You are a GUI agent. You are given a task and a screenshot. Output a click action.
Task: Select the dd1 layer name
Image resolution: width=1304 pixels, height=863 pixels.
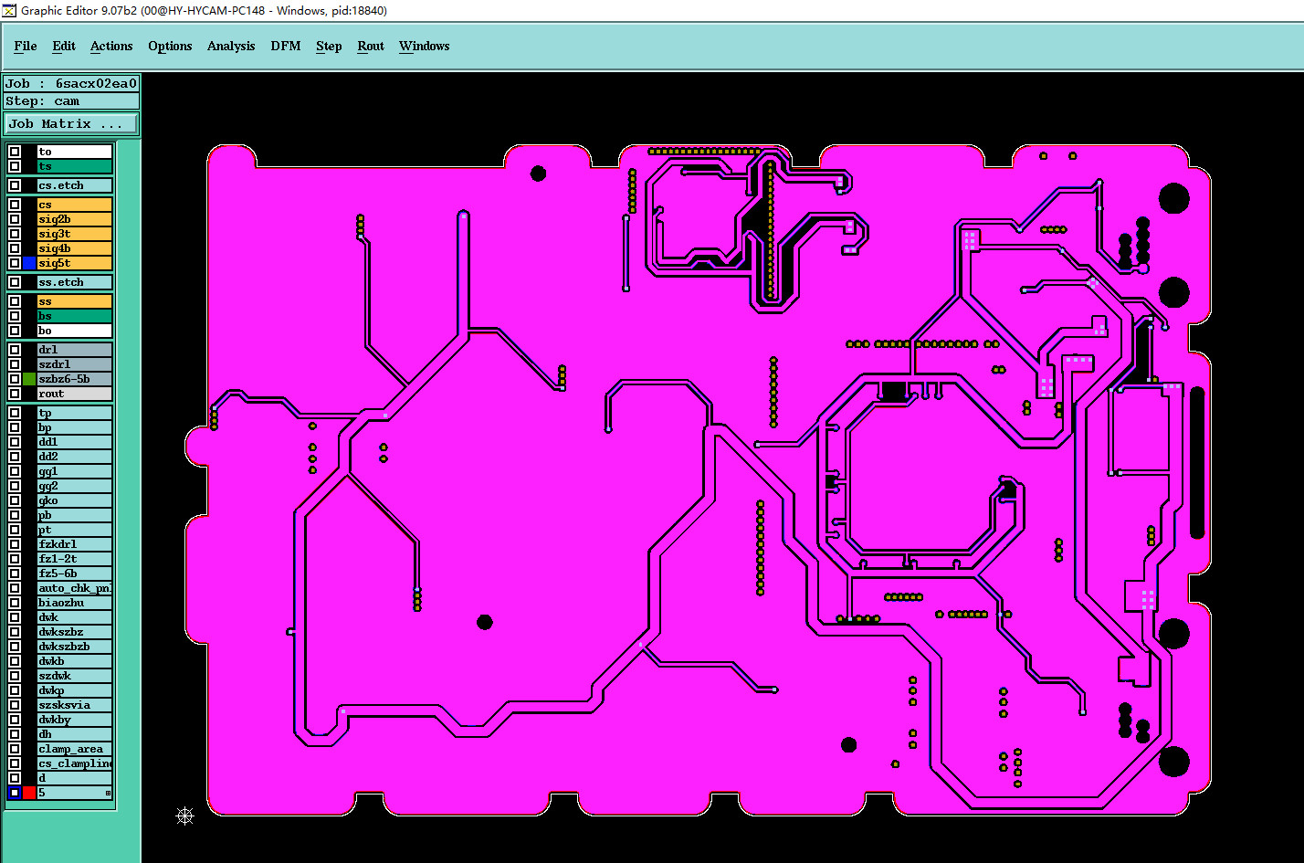click(x=75, y=442)
